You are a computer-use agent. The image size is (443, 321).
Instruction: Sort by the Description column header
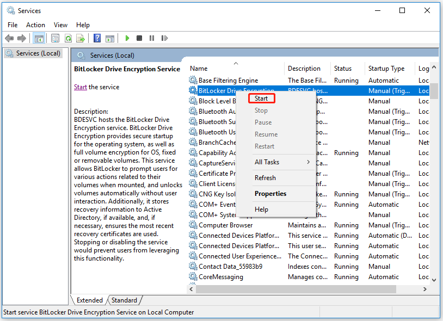(x=307, y=69)
